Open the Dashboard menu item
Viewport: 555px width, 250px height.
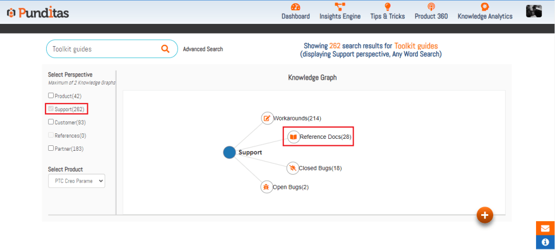[296, 11]
